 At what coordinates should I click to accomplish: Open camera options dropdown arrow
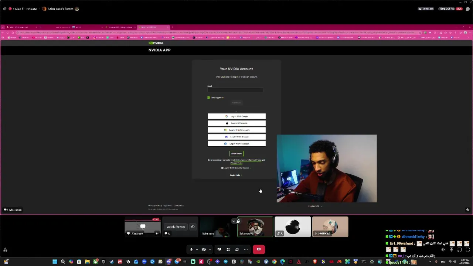click(209, 249)
